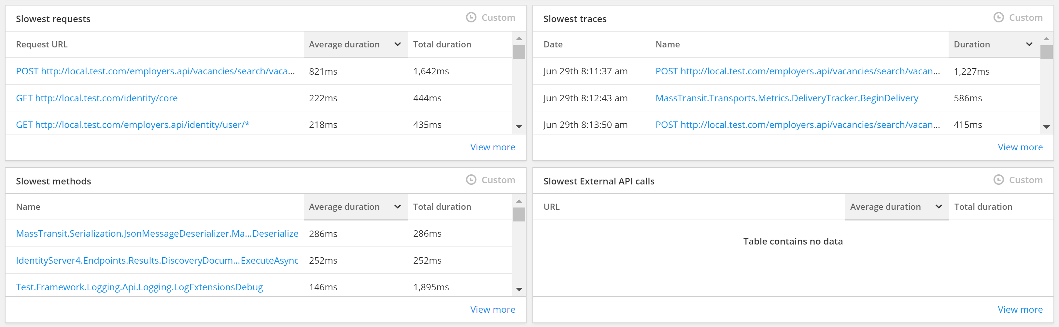1059x327 pixels.
Task: Open MassTransit DeliveryTracker.BeginDelivery trace
Action: [787, 98]
